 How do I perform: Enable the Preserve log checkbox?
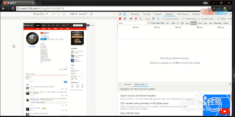click(x=183, y=18)
